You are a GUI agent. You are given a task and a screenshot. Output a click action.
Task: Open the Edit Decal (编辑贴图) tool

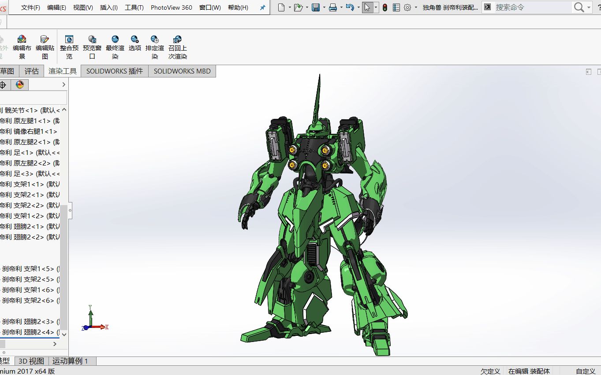click(x=45, y=47)
